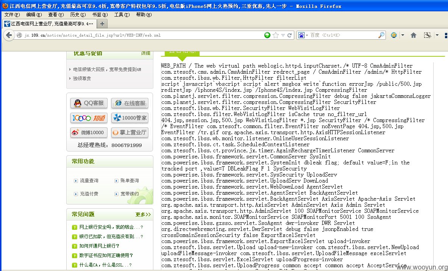The image size is (448, 271).
Task: Click arrow icon before 充值付费
Action: [76, 194]
